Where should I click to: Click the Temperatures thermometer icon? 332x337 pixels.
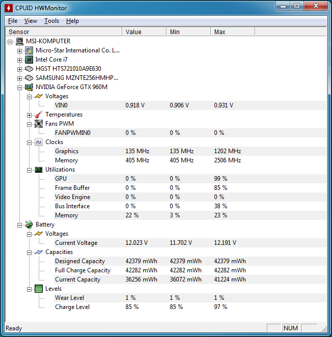[39, 115]
